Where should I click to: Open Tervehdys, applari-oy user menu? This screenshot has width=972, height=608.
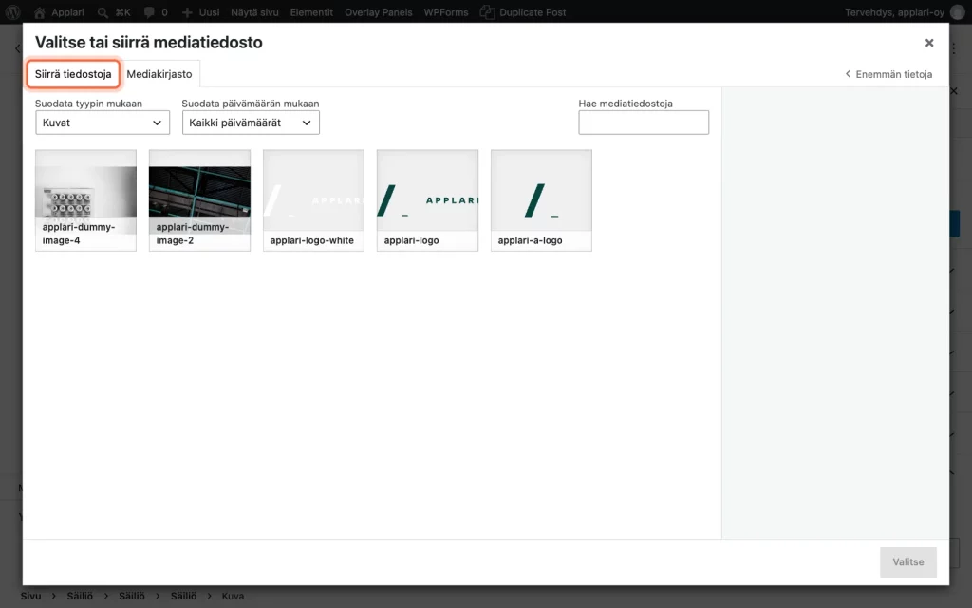(894, 11)
